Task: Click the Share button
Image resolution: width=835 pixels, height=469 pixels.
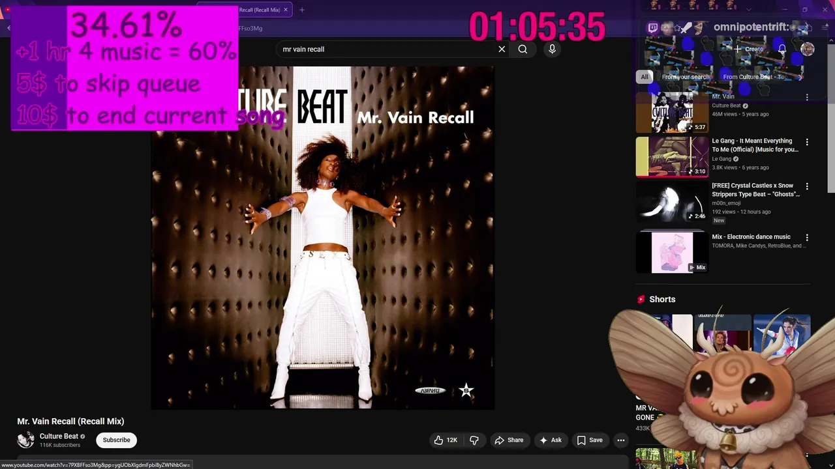Action: coord(509,440)
